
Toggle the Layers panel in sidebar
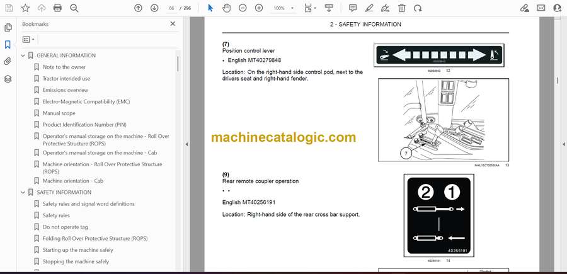8,79
